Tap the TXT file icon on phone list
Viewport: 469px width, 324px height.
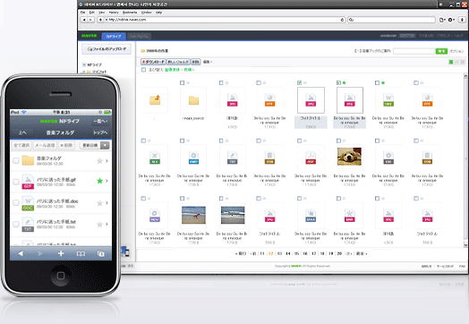tap(28, 225)
